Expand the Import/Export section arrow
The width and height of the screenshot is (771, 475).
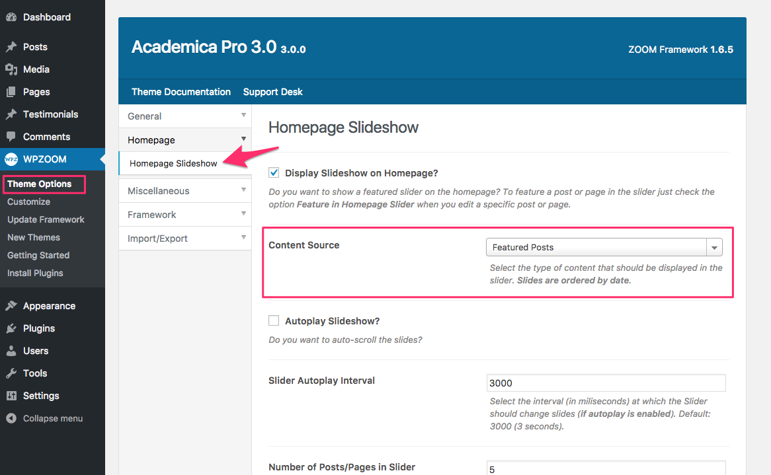coord(243,237)
